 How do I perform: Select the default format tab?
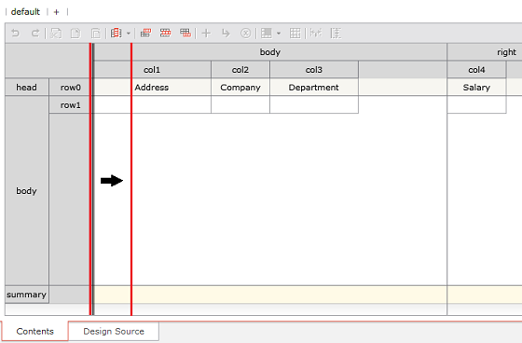(25, 12)
